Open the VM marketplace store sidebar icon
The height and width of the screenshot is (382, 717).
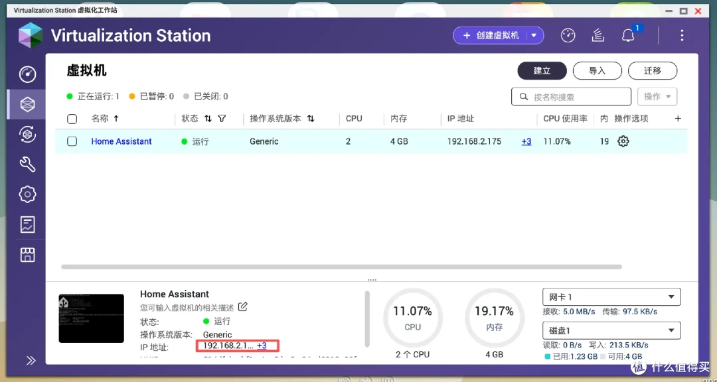27,255
